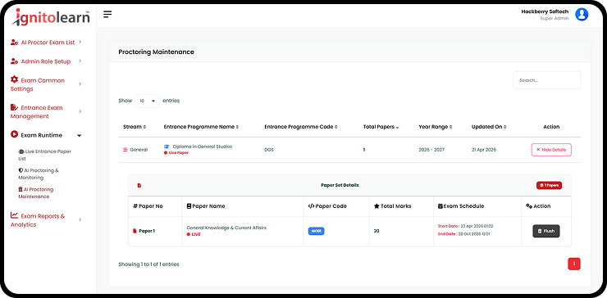Click the graduation cap icon beside Diploma in General Studies
607x298 pixels.
tap(167, 147)
